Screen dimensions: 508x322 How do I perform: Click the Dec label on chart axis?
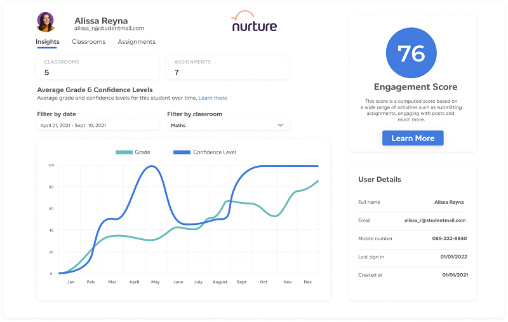pyautogui.click(x=307, y=282)
